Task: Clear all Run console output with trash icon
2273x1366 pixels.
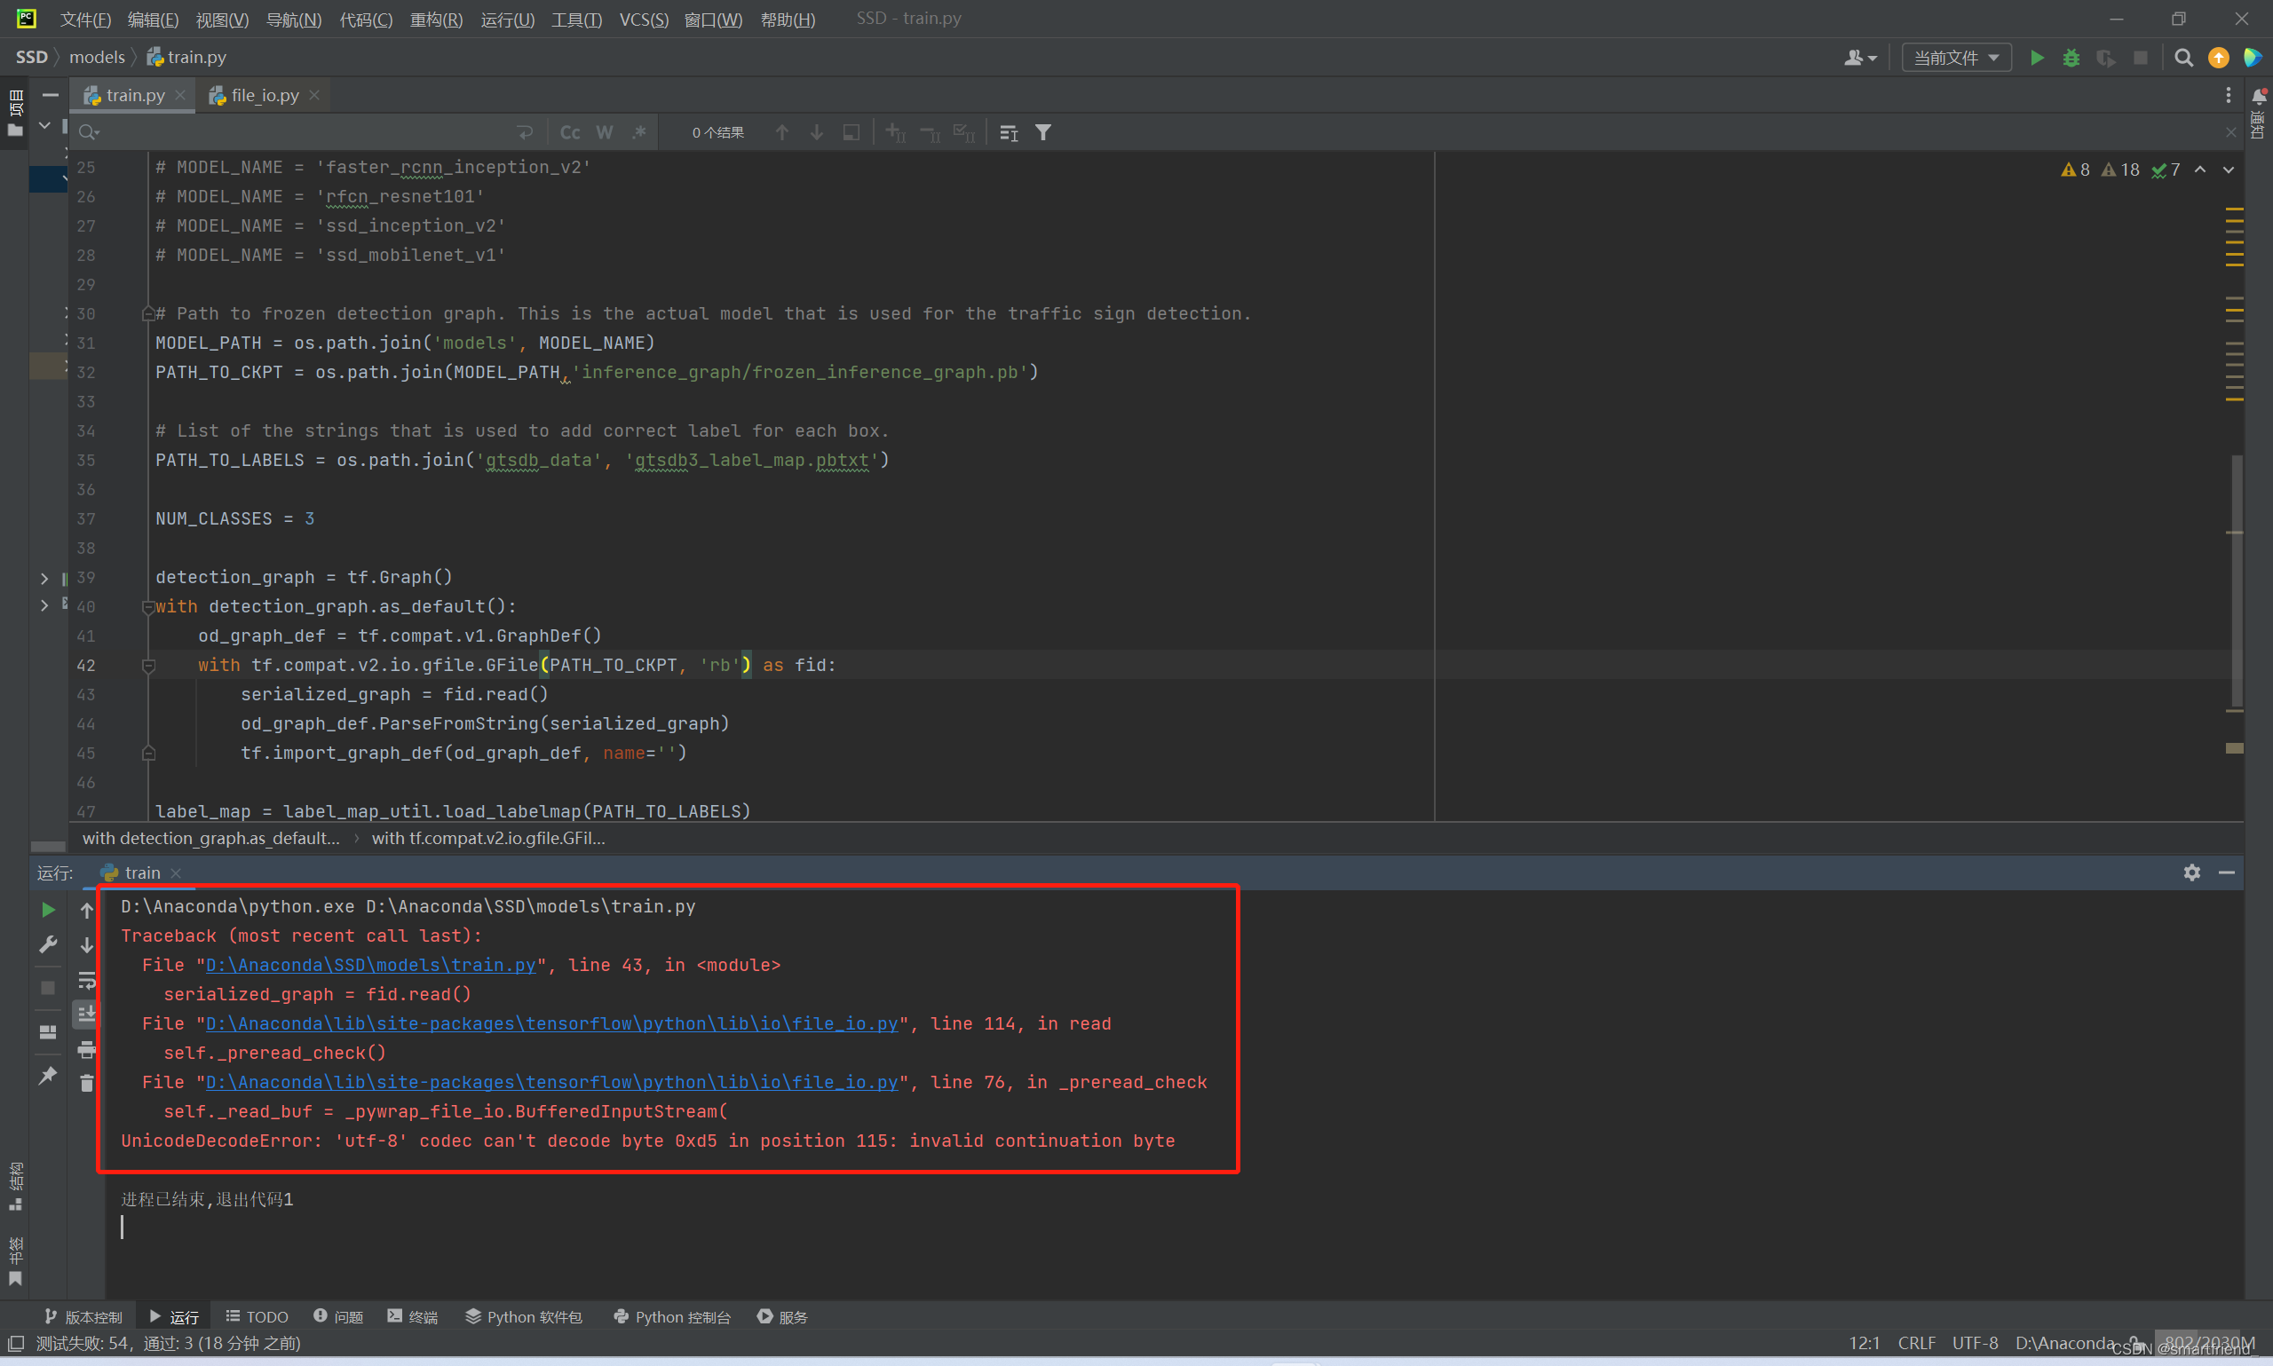Action: click(86, 1084)
